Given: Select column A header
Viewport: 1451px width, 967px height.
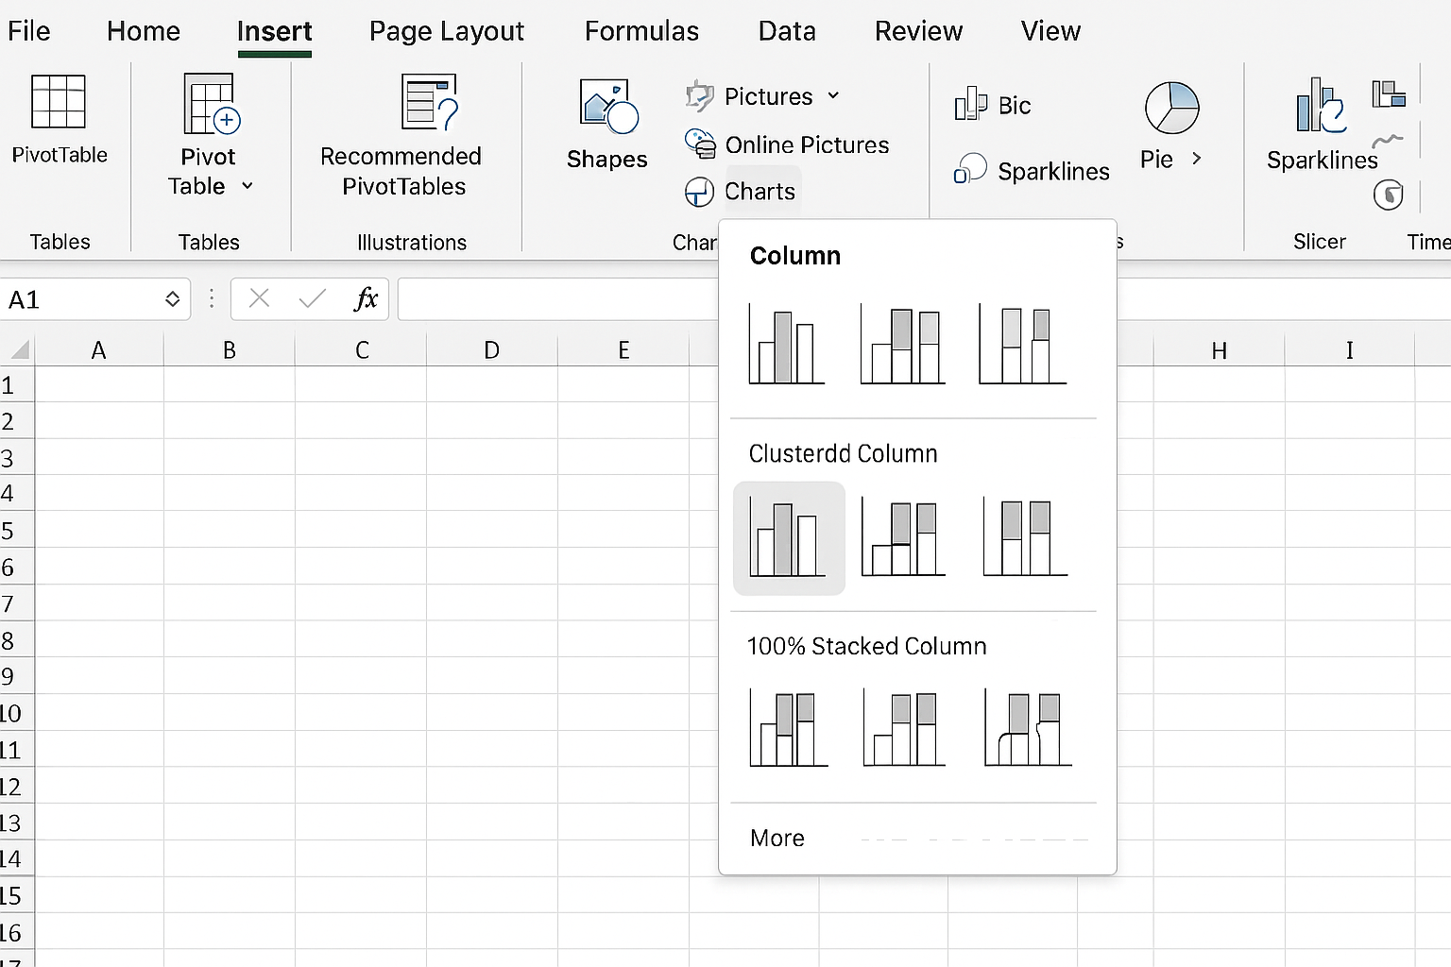Looking at the screenshot, I should point(98,350).
